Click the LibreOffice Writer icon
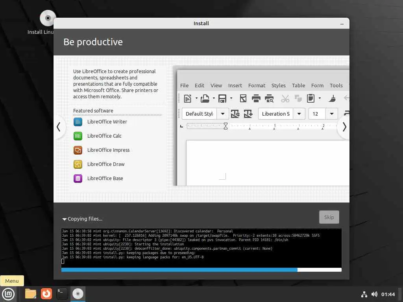The height and width of the screenshot is (302, 403). [78, 122]
